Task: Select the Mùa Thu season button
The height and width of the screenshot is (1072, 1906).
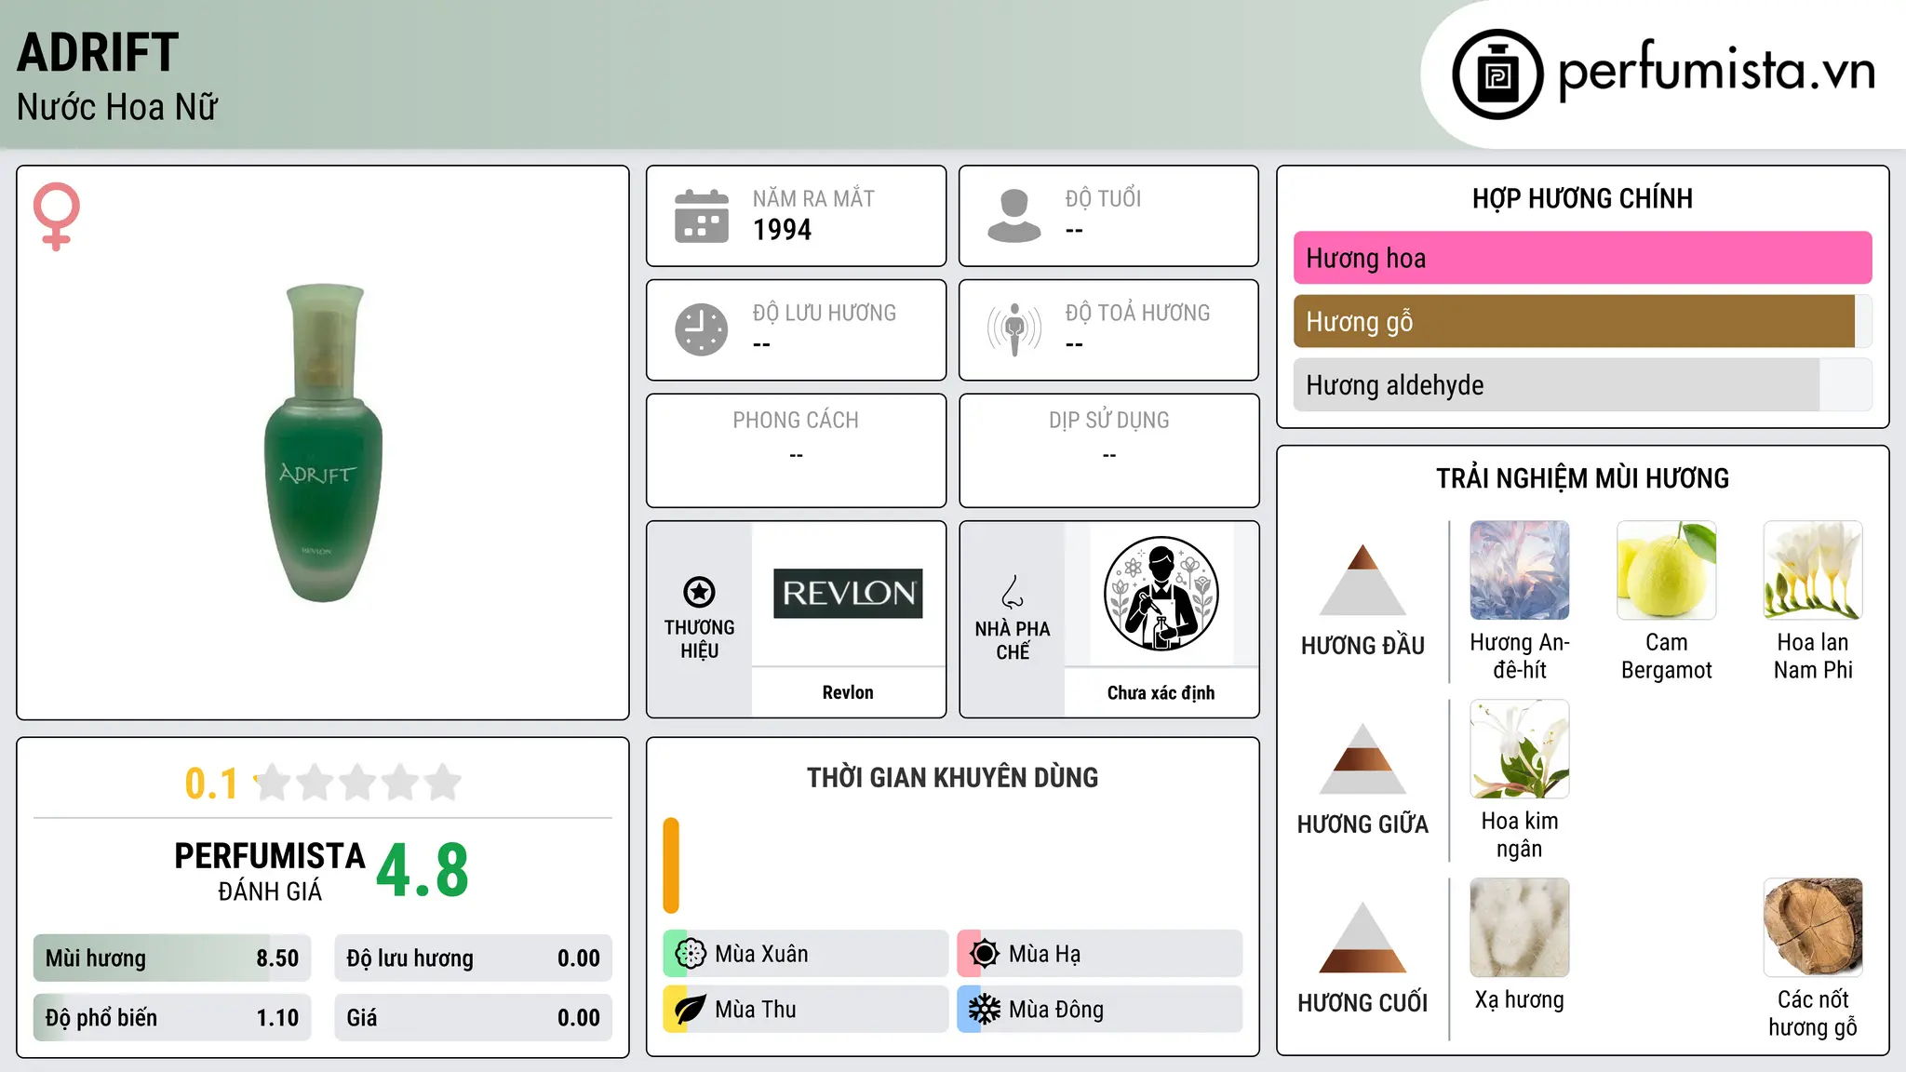Action: (x=805, y=1010)
